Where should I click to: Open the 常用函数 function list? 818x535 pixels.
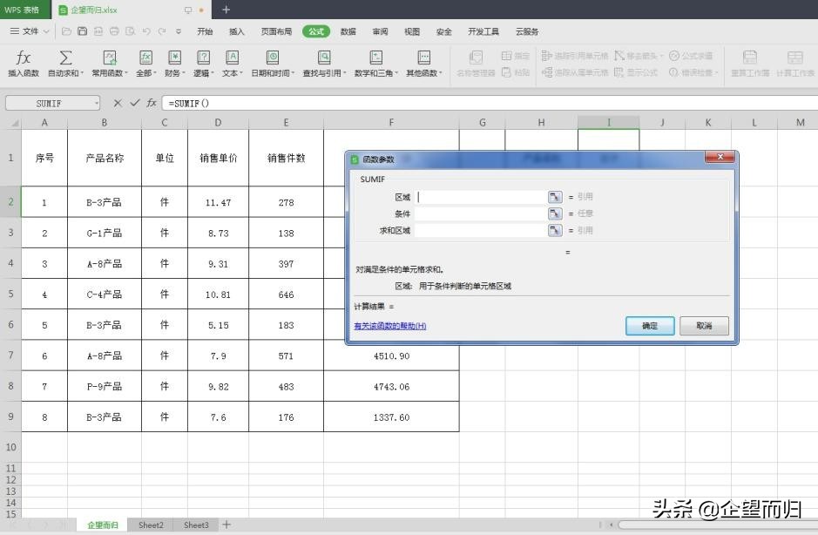[x=110, y=73]
